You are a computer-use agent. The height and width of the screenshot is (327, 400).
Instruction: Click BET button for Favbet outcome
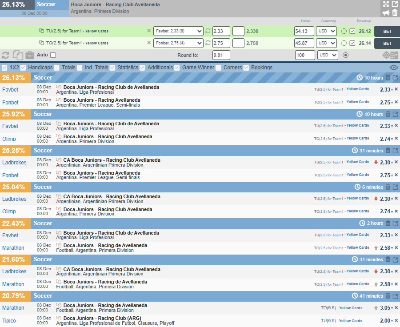387,31
